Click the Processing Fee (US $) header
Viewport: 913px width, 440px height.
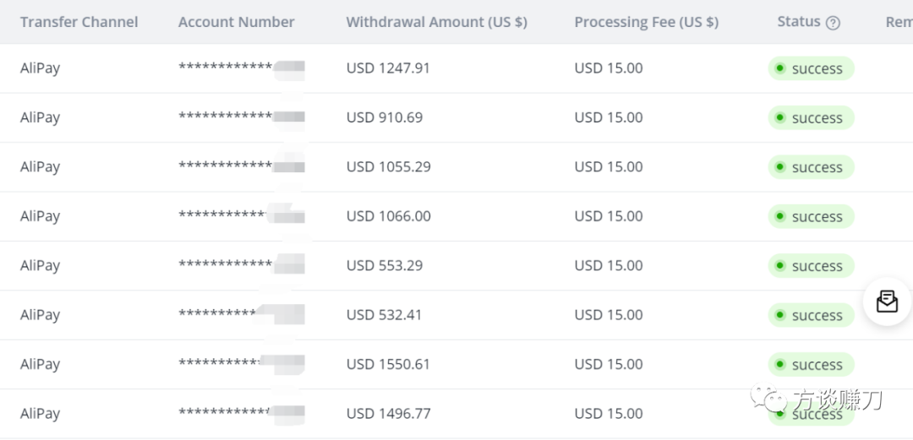[646, 22]
